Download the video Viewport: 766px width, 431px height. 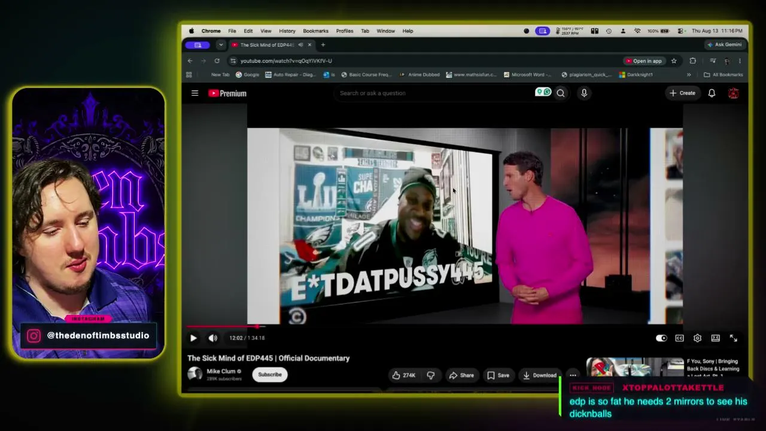tap(540, 375)
